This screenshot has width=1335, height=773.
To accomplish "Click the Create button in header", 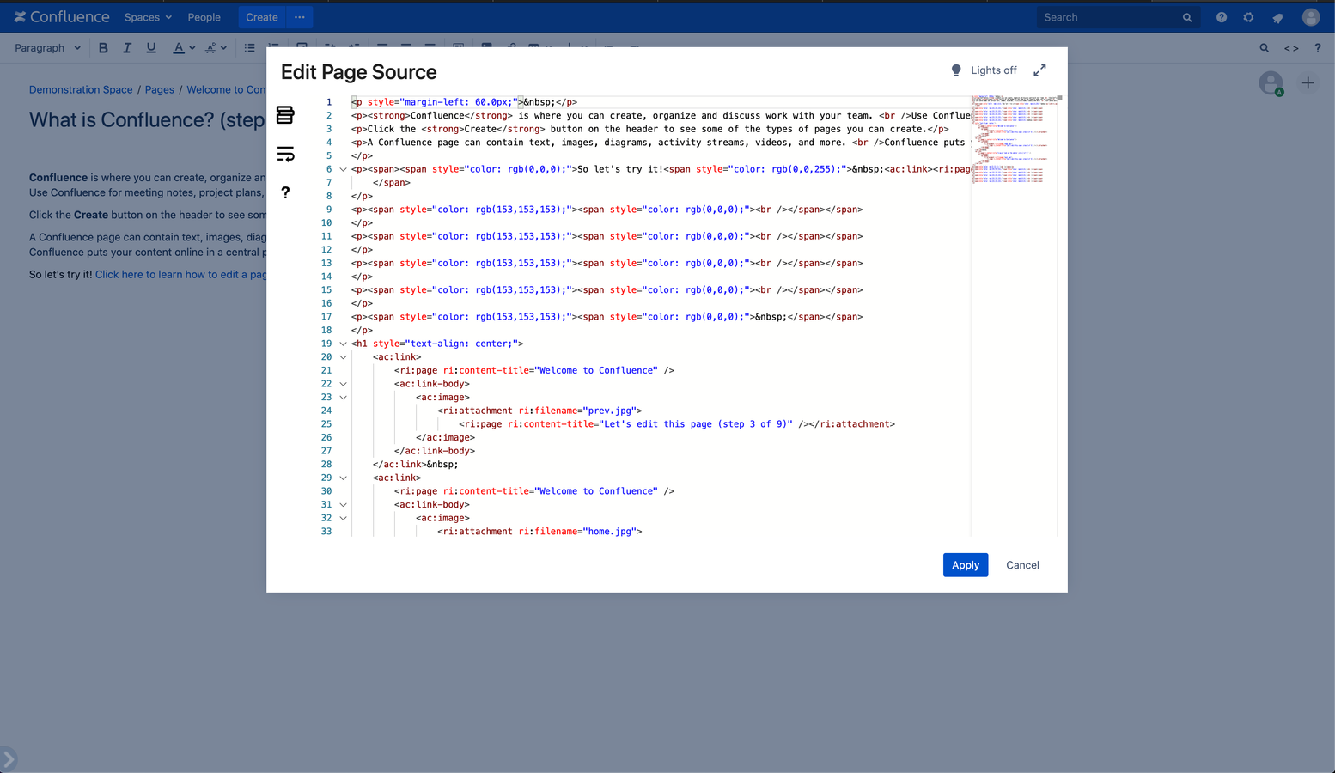I will tap(262, 17).
